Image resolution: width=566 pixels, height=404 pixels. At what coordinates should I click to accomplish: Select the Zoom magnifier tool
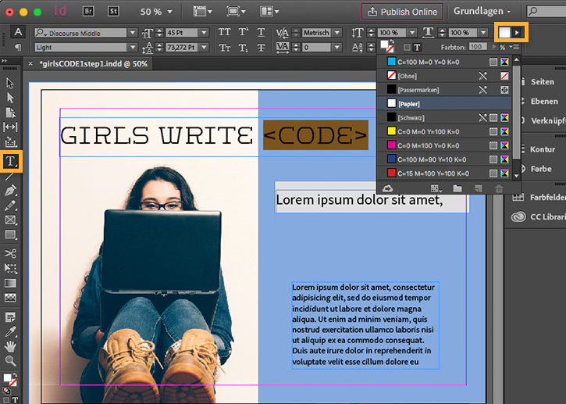pyautogui.click(x=11, y=361)
